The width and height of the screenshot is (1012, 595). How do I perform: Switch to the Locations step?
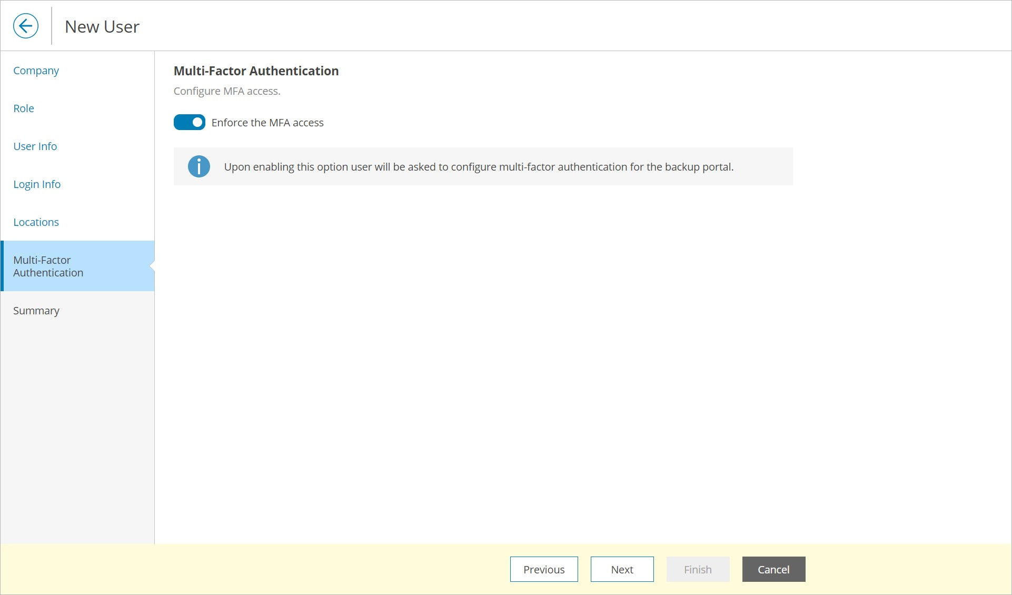[x=36, y=222]
